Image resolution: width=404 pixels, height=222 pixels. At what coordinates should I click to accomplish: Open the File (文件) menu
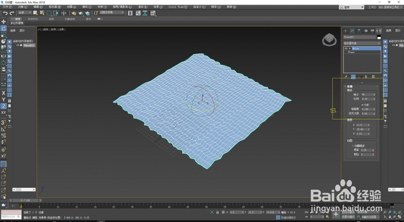[7, 7]
